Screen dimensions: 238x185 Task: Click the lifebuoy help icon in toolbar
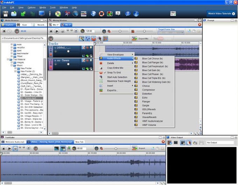point(101,14)
